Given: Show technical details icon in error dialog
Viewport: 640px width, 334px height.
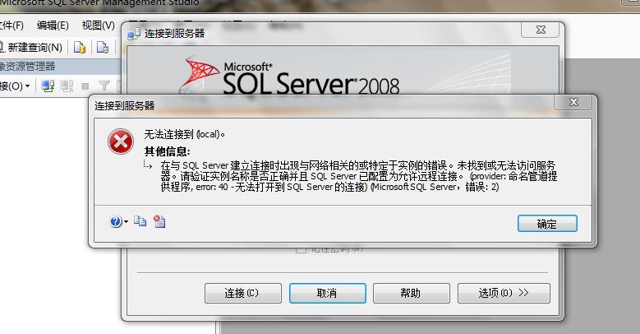Looking at the screenshot, I should [x=159, y=221].
